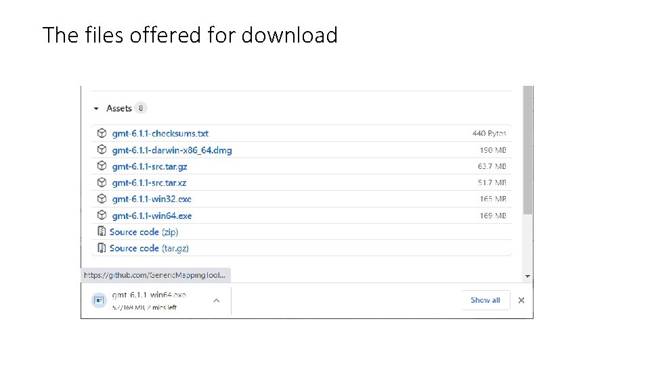The height and width of the screenshot is (365, 650).
Task: Click the vertical page scrollbar thumb
Action: (528, 149)
